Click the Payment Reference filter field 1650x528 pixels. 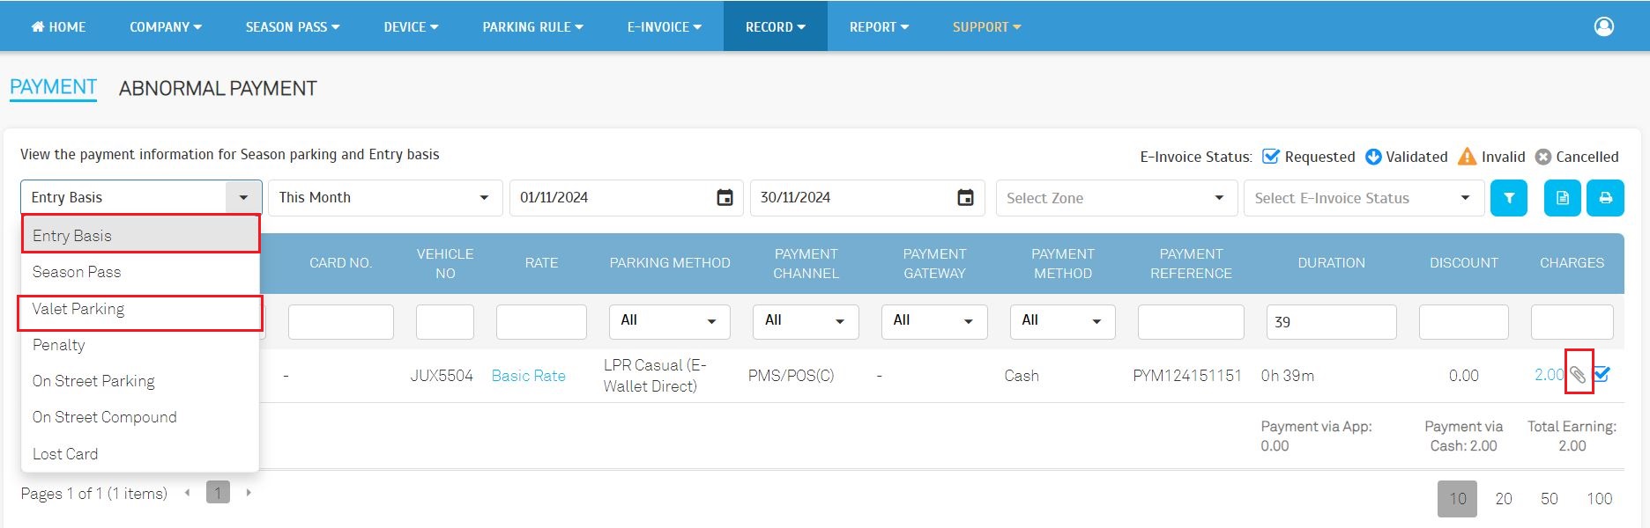(x=1190, y=322)
